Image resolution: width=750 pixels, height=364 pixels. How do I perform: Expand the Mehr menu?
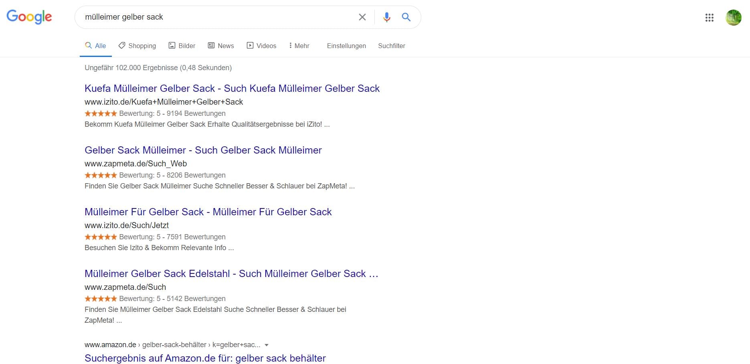tap(299, 46)
